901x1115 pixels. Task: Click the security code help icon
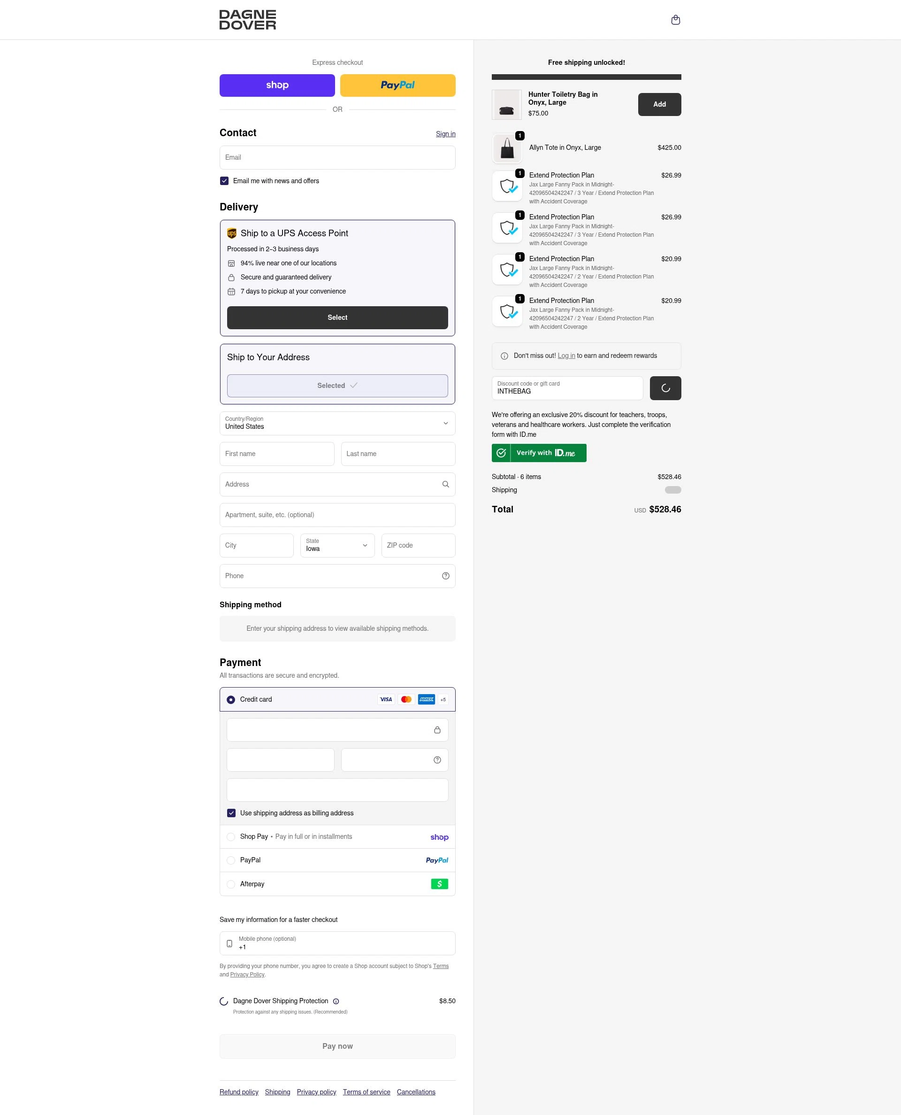coord(437,760)
